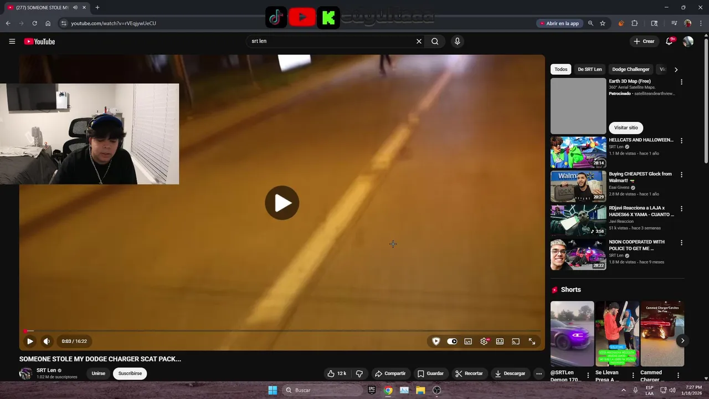
Task: Open the zoom magnifier in address bar
Action: [x=590, y=23]
